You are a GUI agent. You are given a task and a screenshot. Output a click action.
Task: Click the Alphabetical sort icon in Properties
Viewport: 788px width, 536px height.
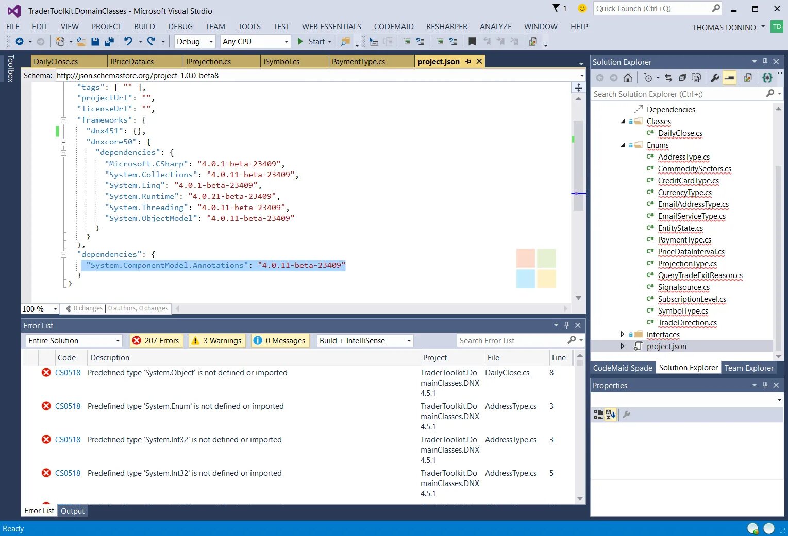point(611,414)
